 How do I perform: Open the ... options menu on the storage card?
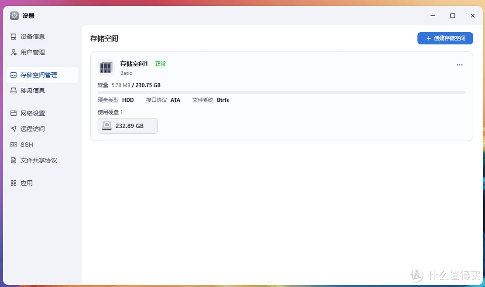pyautogui.click(x=459, y=65)
